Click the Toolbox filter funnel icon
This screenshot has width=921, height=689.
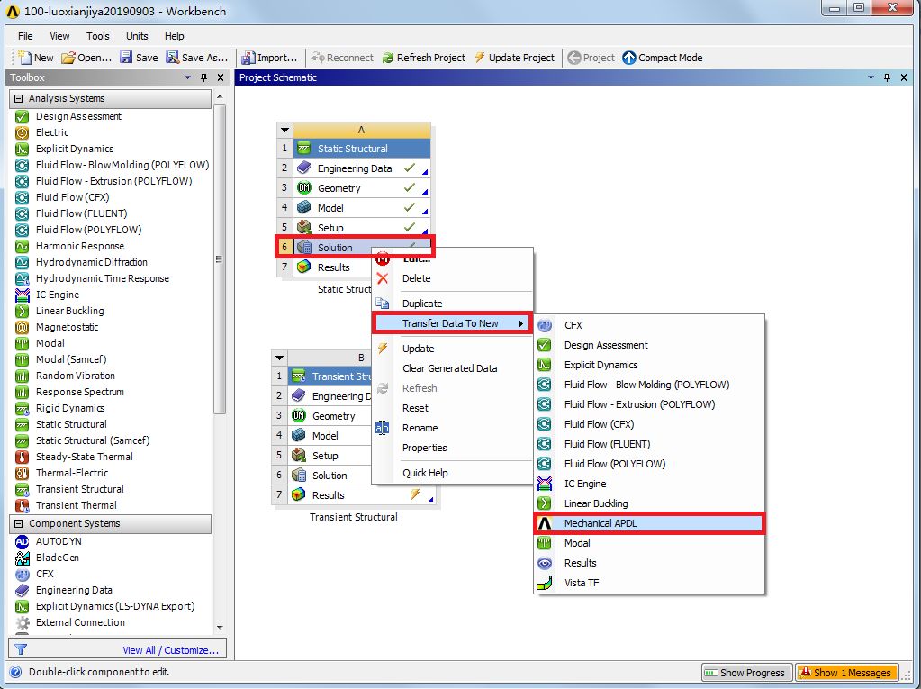pos(21,649)
